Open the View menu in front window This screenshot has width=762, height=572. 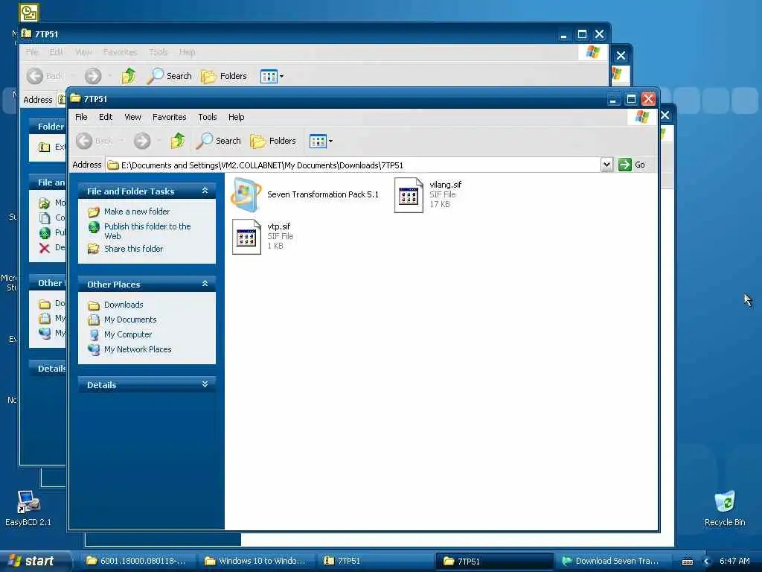click(132, 117)
